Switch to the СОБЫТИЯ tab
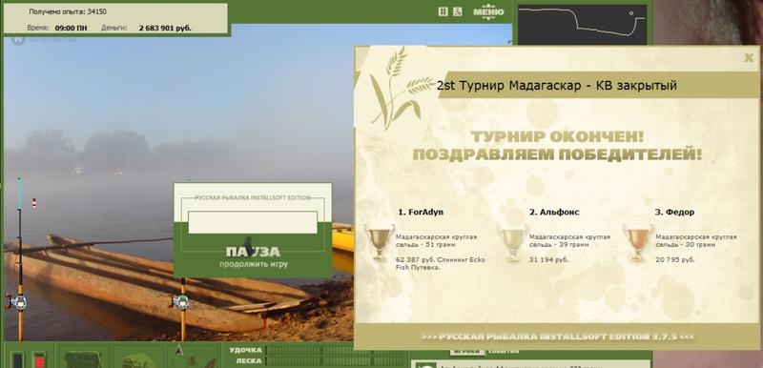This screenshot has width=763, height=368. (x=505, y=351)
